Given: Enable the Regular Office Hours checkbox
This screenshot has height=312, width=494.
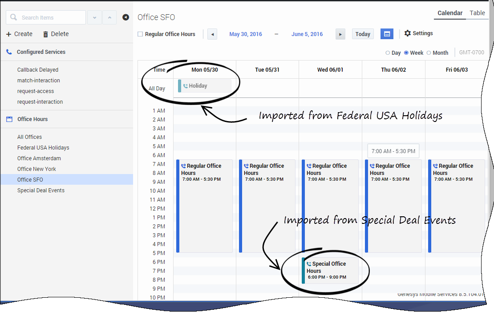Looking at the screenshot, I should [x=140, y=34].
